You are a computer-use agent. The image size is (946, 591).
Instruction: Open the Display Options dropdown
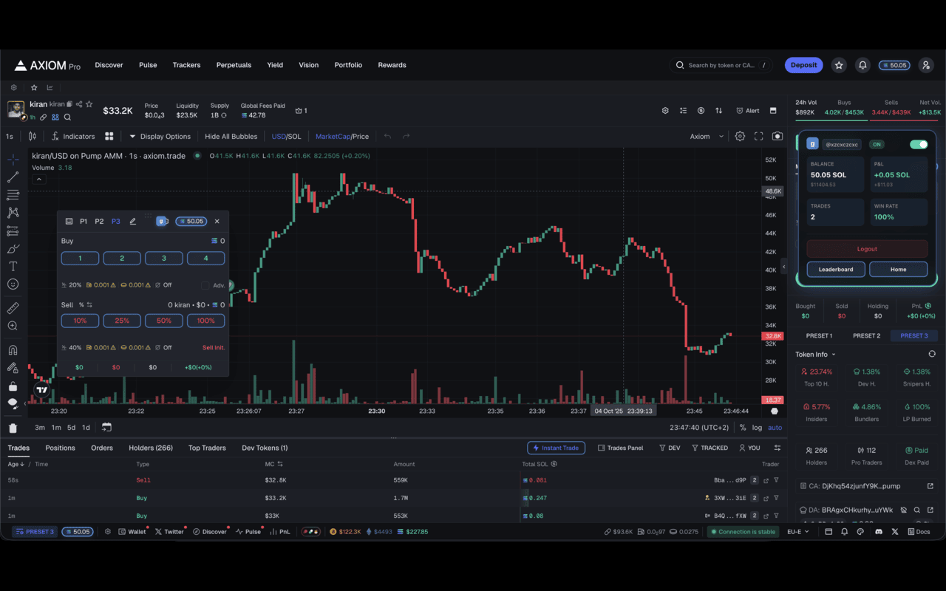(160, 136)
